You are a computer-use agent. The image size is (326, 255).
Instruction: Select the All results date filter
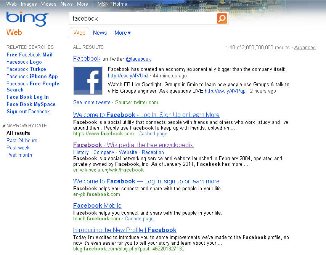(18, 133)
